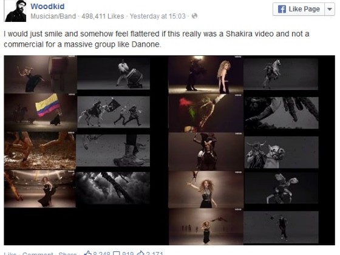Click the comments count bubble icon
Viewport: 340px width, 255px height.
tap(117, 253)
